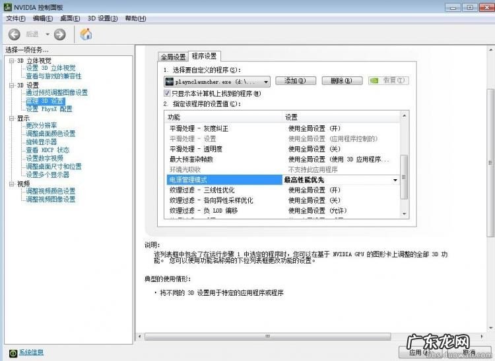Click the 功能 column header
The height and width of the screenshot is (361, 495).
[224, 117]
